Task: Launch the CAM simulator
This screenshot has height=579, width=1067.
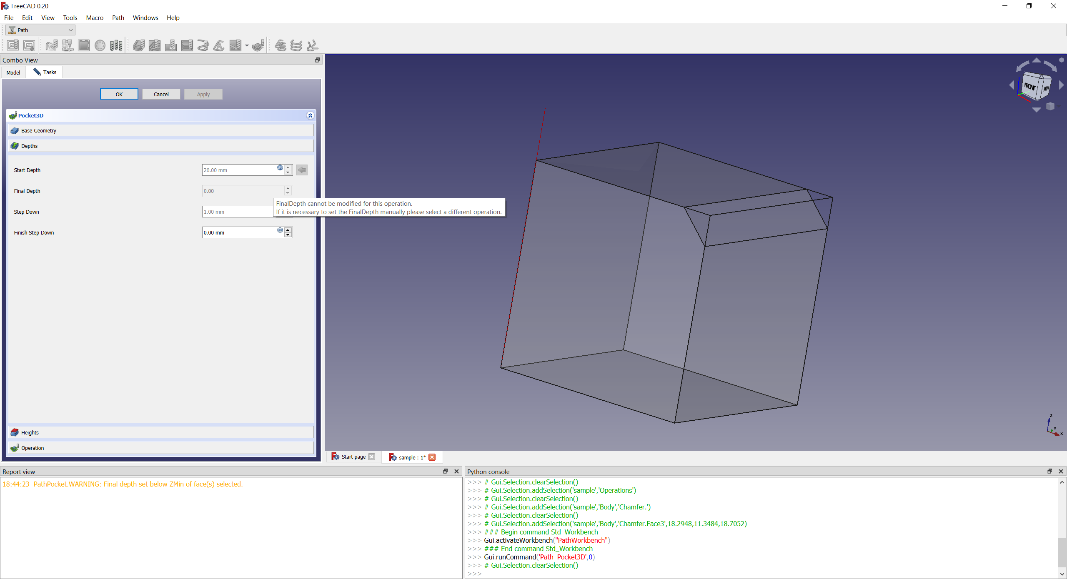Action: point(67,45)
